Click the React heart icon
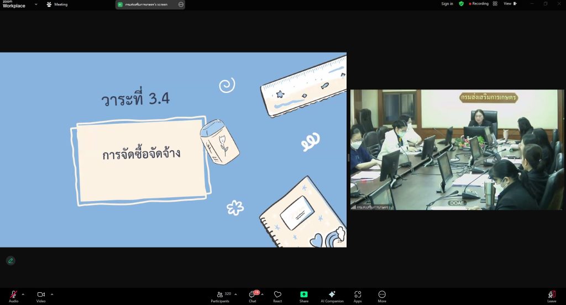This screenshot has height=305, width=566. (277, 295)
